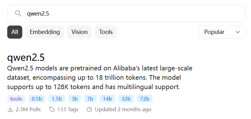Focus the search field containing qwen2.5

coord(126,13)
